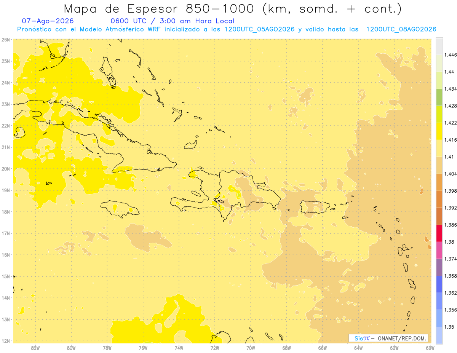Click the legend value "1.404"
The height and width of the screenshot is (353, 457).
451,174
